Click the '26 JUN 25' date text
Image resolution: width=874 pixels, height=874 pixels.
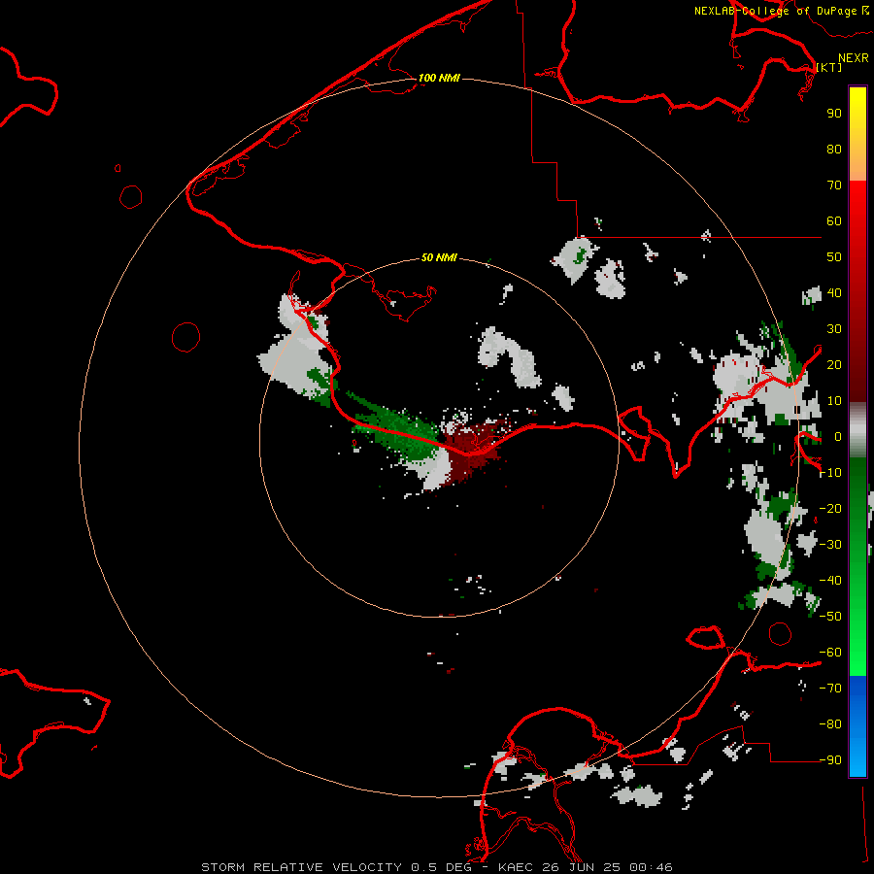[x=584, y=867]
